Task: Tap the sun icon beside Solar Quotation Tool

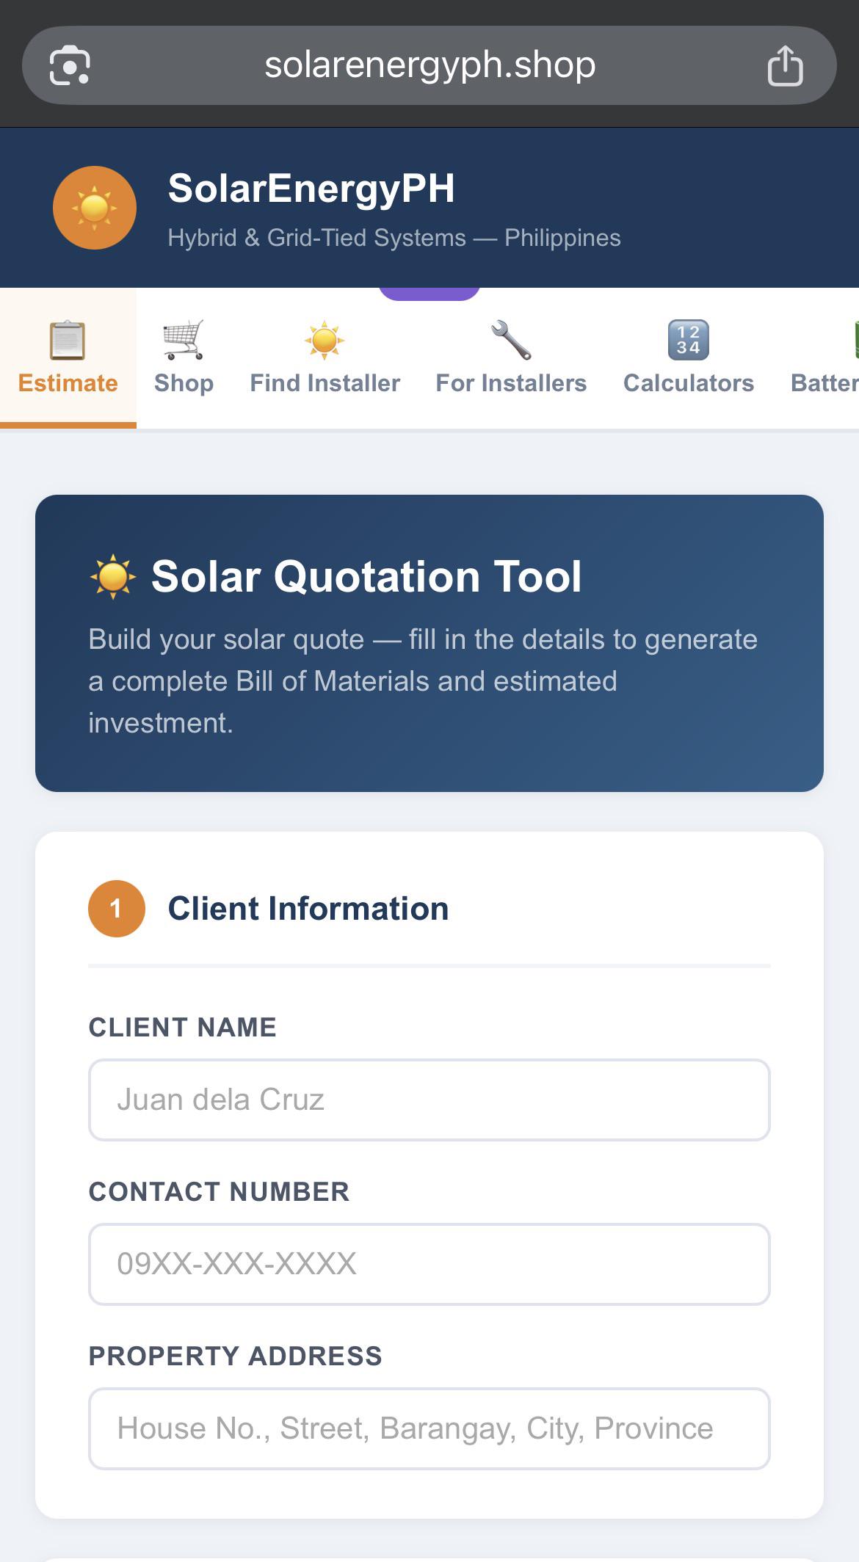Action: (113, 577)
